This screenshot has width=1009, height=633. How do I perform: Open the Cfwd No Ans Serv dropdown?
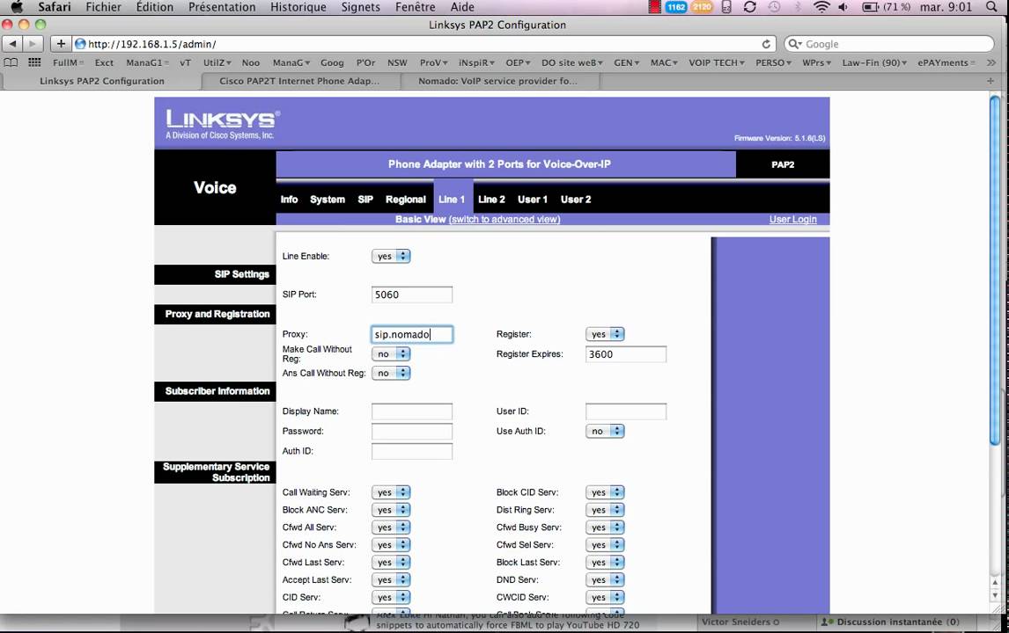pos(391,544)
